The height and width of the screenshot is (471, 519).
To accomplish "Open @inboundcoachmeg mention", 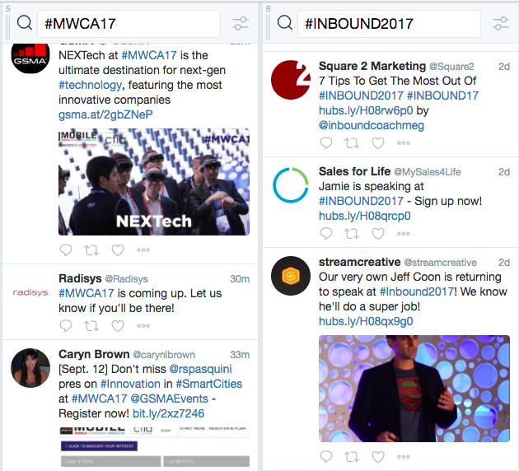I will point(372,125).
